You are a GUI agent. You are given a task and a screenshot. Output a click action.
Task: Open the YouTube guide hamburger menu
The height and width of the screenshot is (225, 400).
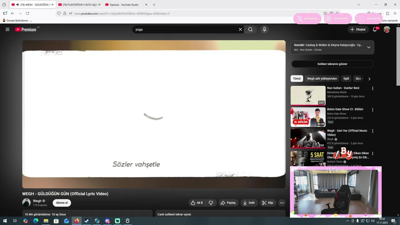pos(7,29)
